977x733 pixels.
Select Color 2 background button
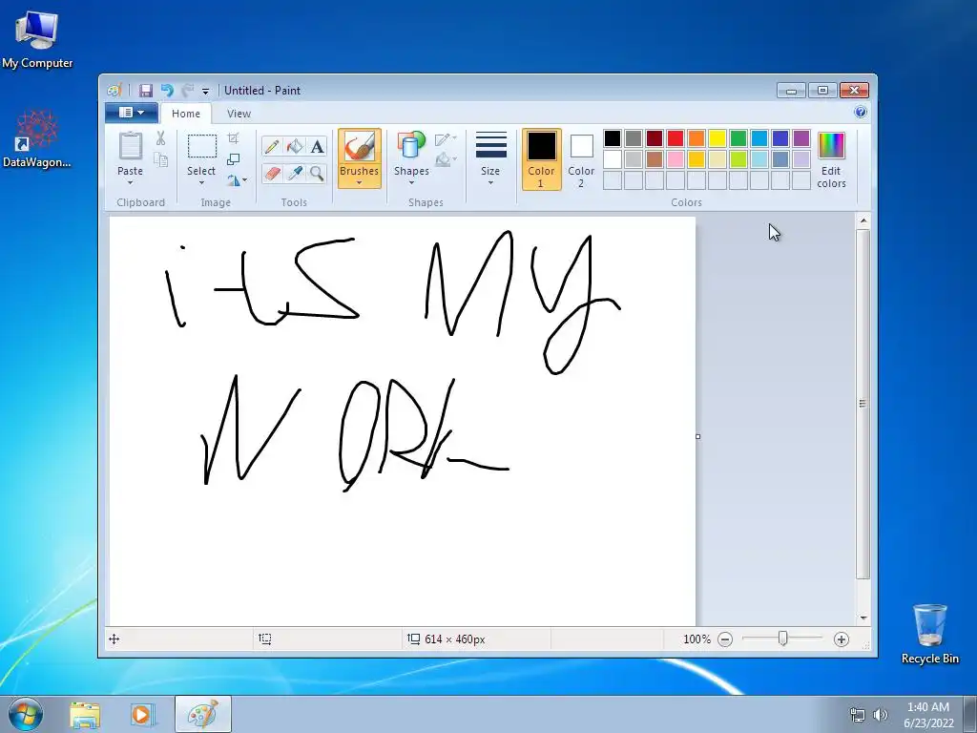pos(581,159)
